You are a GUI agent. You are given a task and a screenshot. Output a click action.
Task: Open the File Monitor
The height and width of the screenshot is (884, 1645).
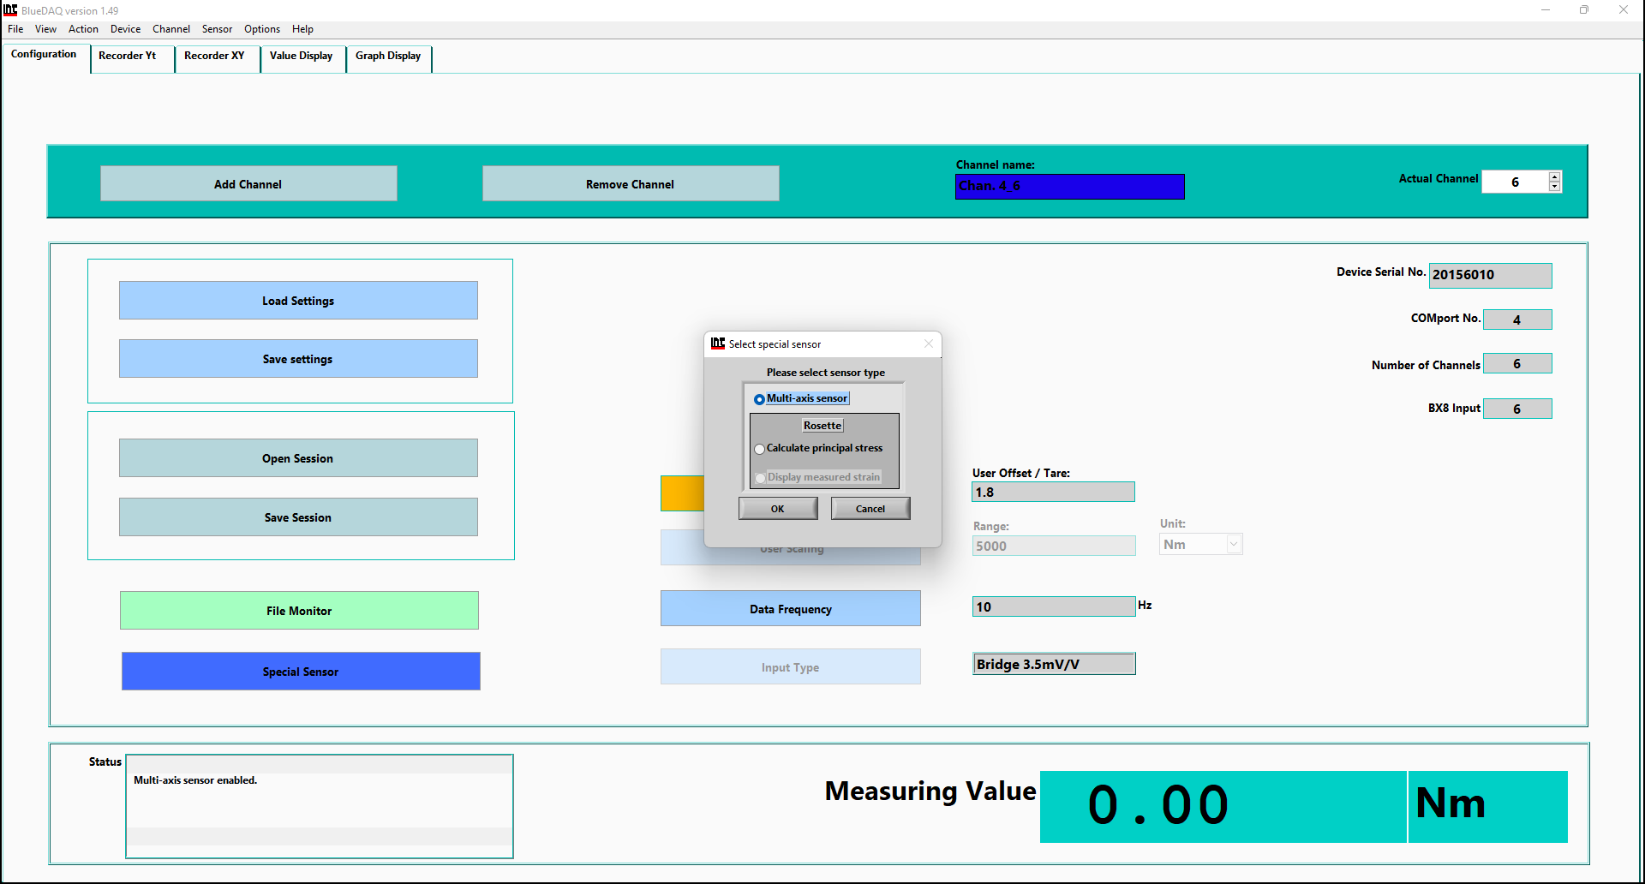tap(299, 611)
